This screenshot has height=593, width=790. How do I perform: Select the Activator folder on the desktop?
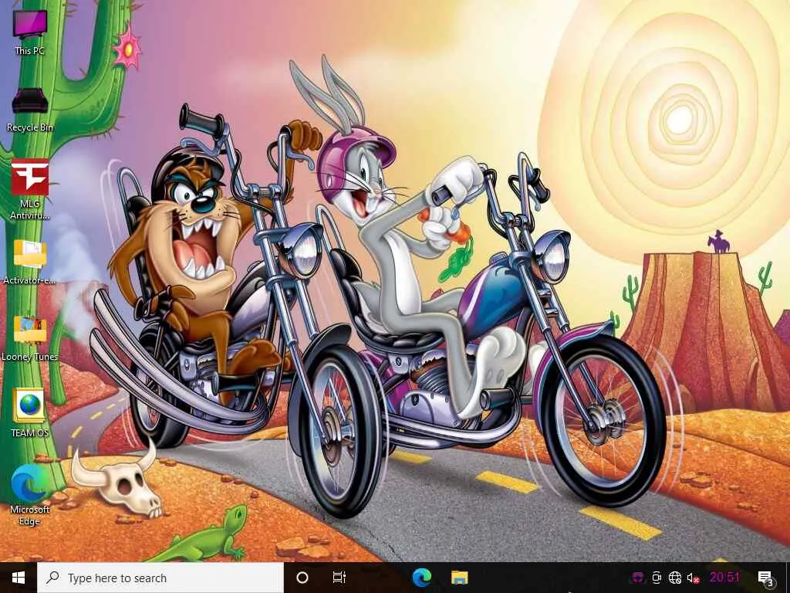(30, 261)
